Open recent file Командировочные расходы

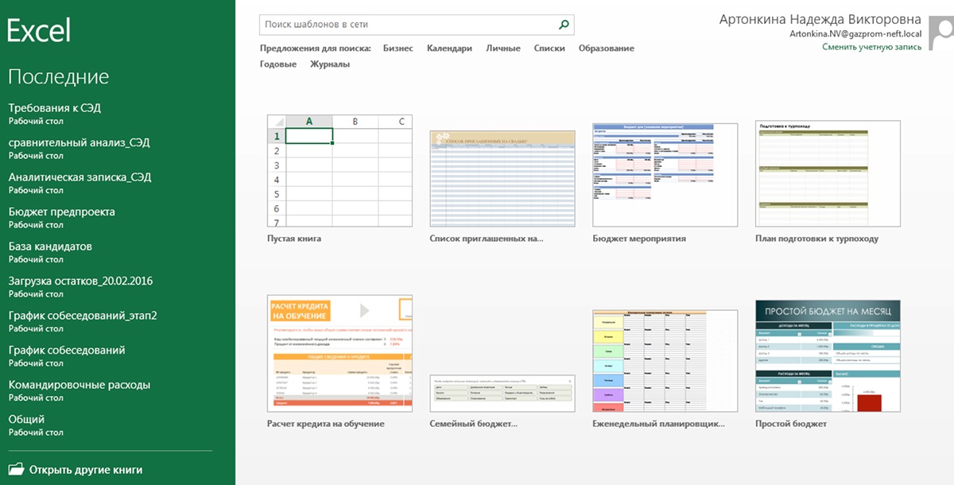pos(79,385)
